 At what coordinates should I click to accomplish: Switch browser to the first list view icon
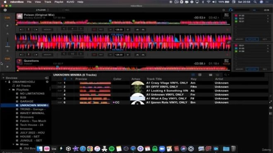coord(193,75)
